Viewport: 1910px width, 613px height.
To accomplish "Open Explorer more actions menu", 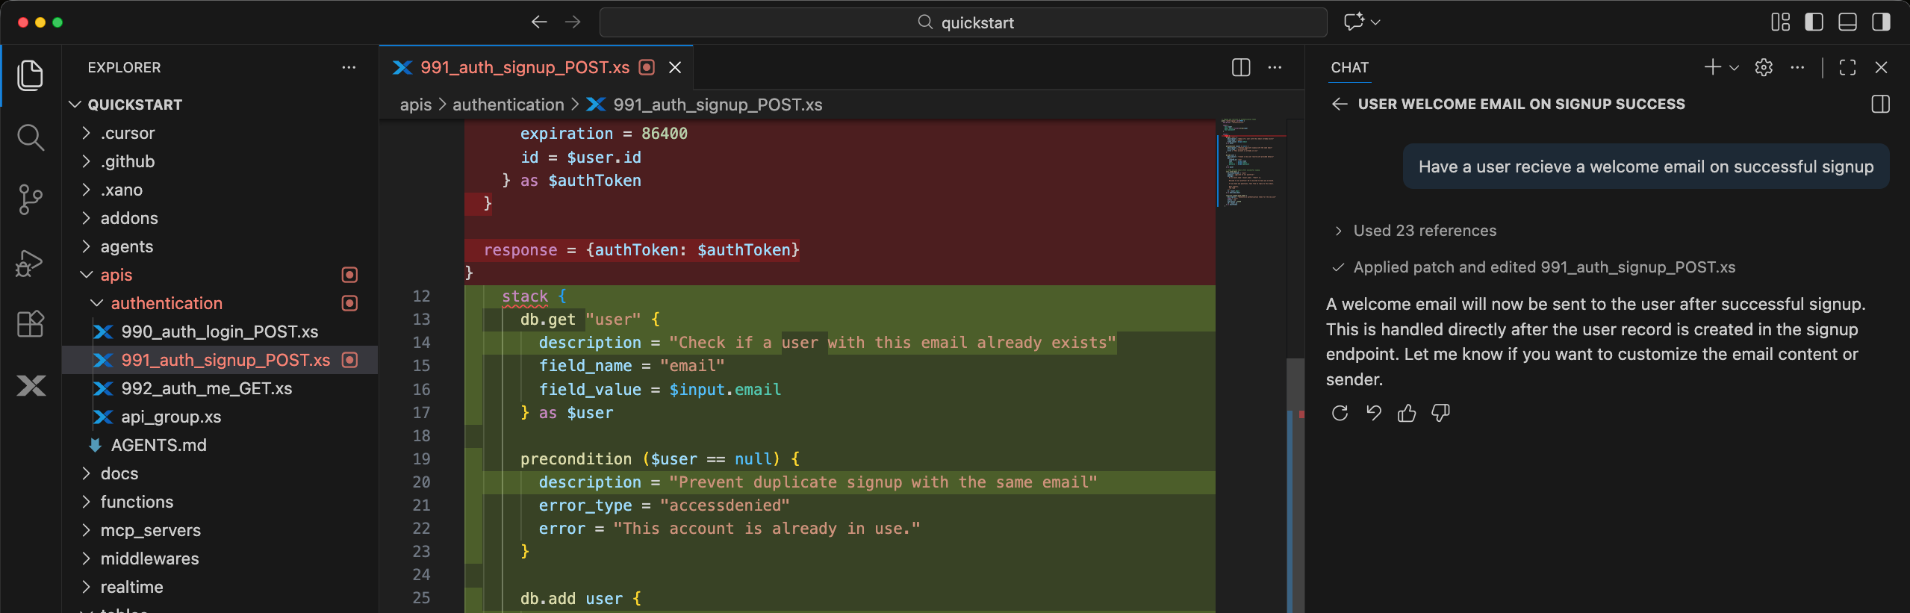I will click(x=349, y=67).
